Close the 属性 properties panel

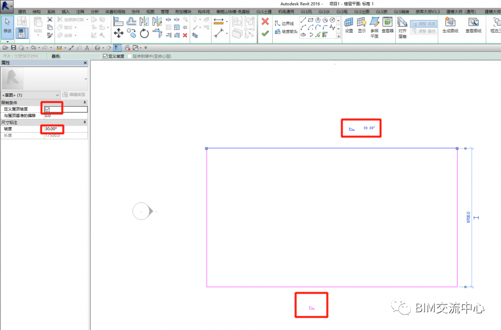click(85, 63)
